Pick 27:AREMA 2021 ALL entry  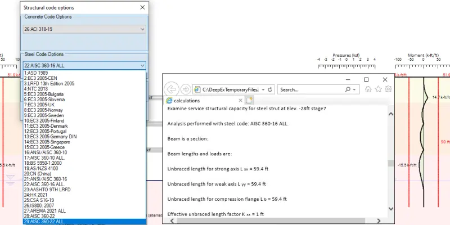45,210
